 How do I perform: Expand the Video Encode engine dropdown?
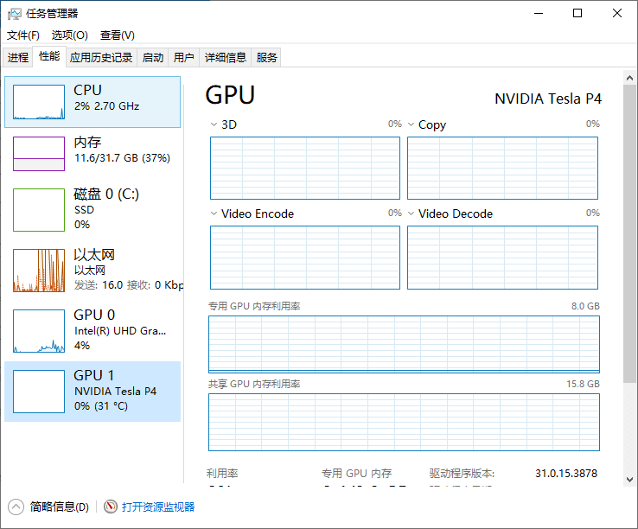coord(214,214)
